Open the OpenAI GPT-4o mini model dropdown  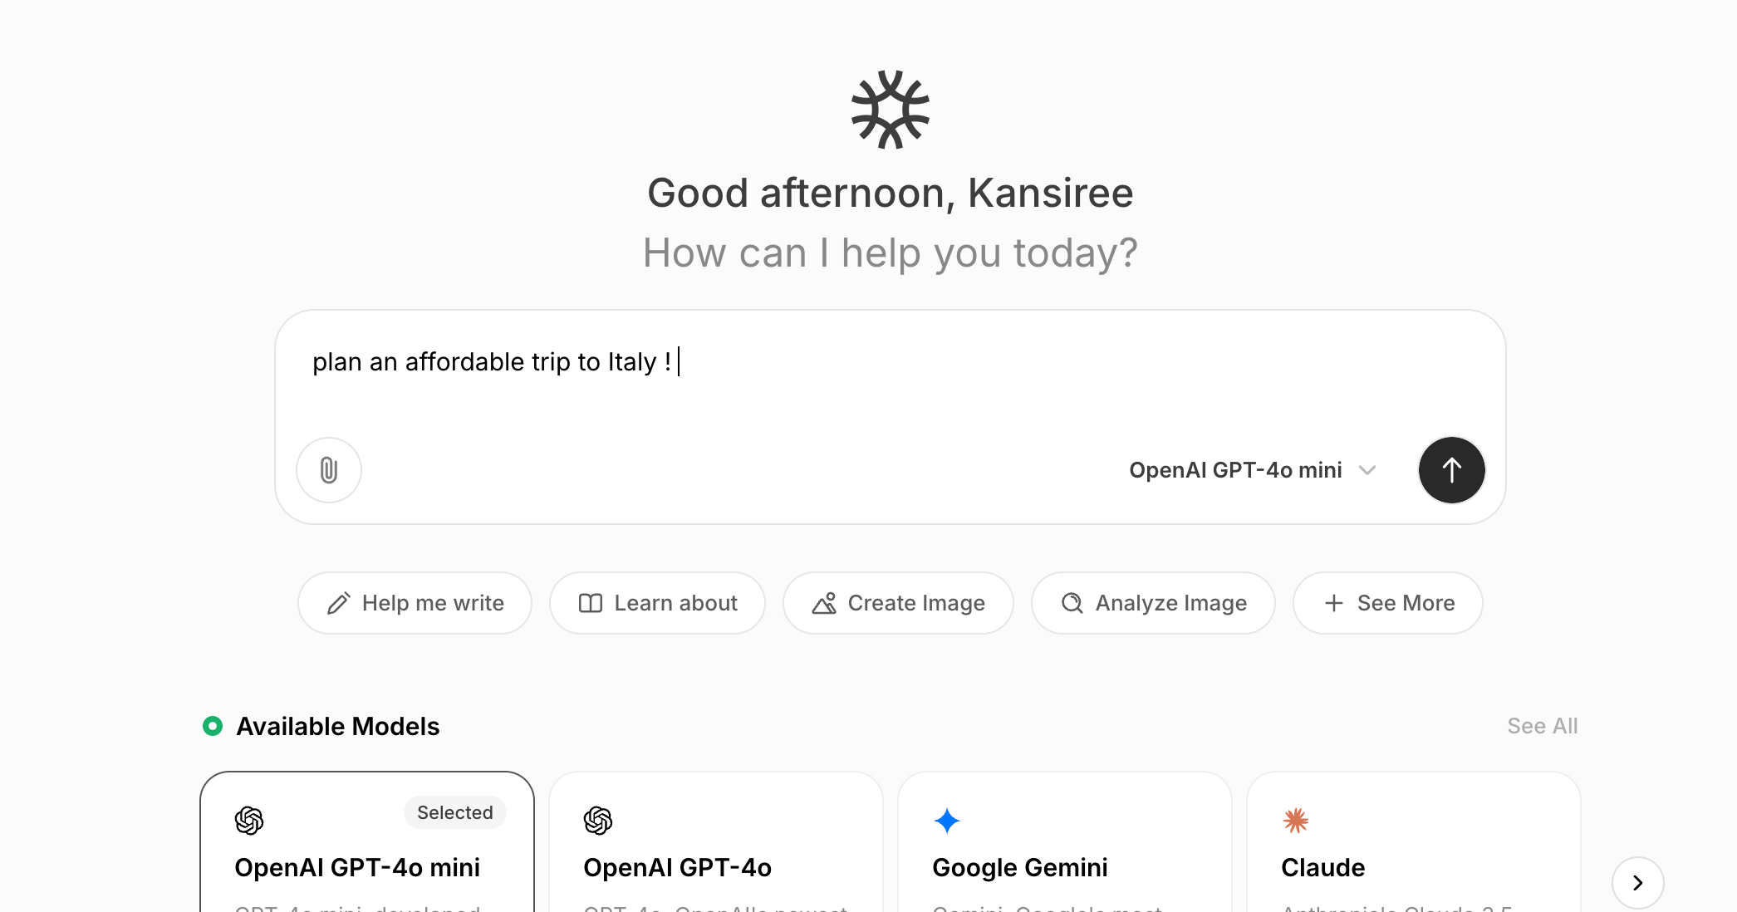(x=1235, y=470)
